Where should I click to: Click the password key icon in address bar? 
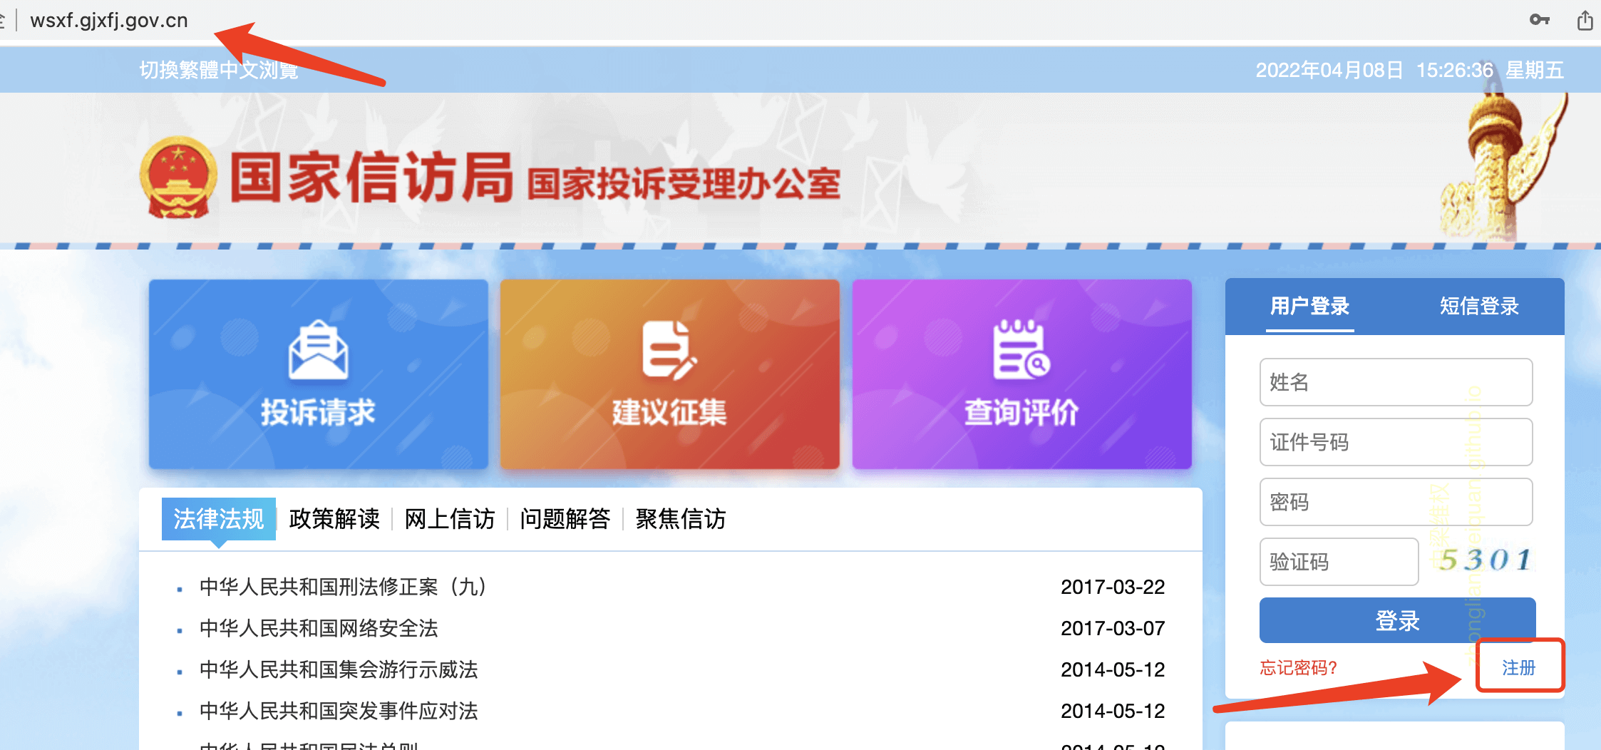(x=1540, y=20)
